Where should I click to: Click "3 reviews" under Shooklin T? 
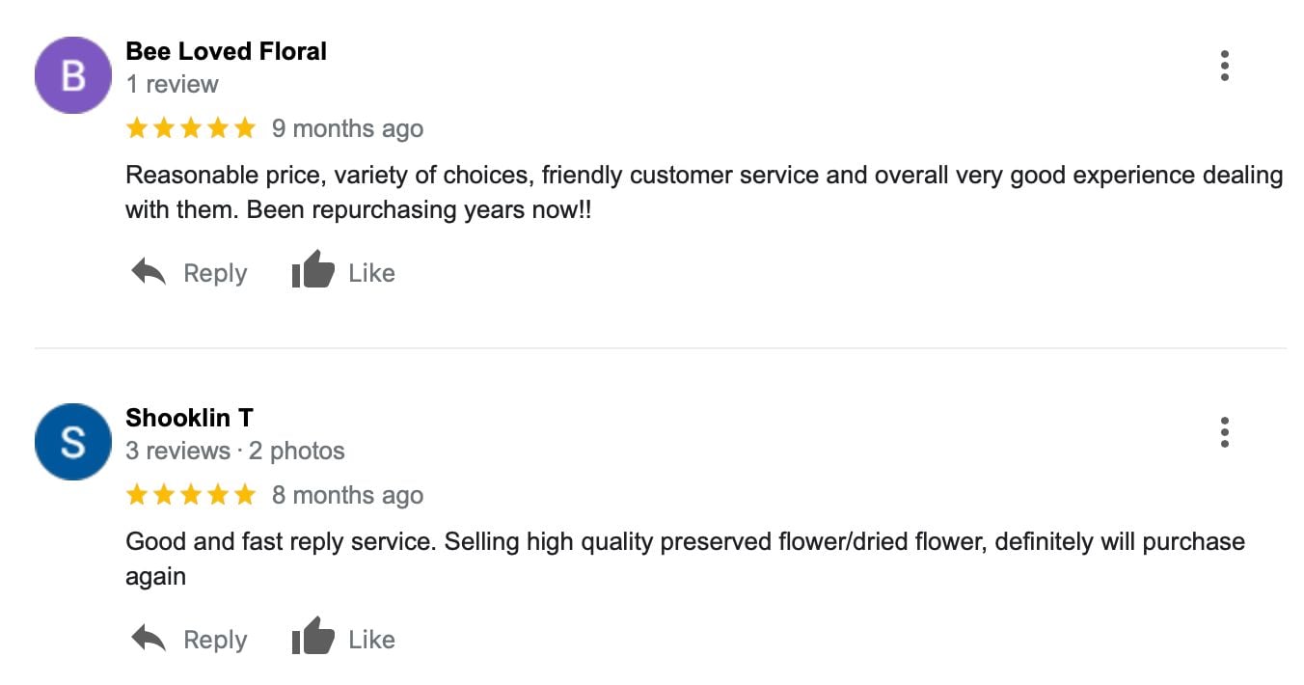(x=177, y=451)
